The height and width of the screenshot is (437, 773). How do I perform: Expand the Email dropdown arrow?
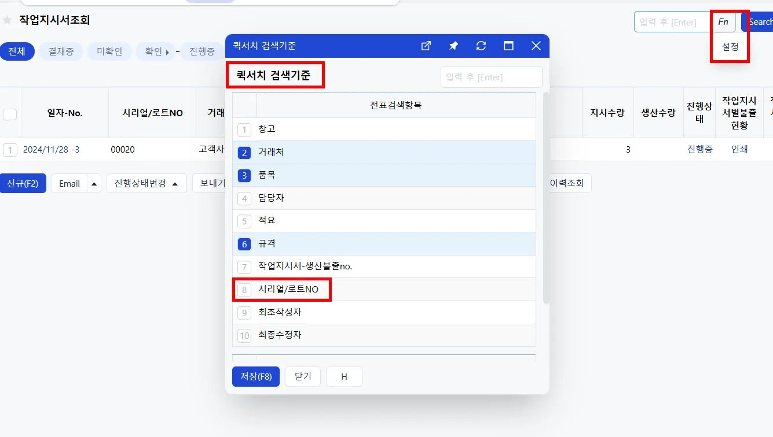[x=94, y=183]
